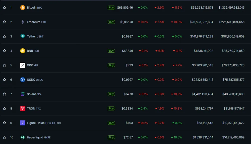Toggle favorite star for Hyperliquid
The image size is (251, 144).
pyautogui.click(x=5, y=137)
